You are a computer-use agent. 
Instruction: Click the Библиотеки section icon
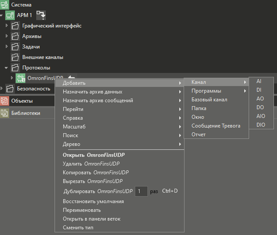pos(4,113)
